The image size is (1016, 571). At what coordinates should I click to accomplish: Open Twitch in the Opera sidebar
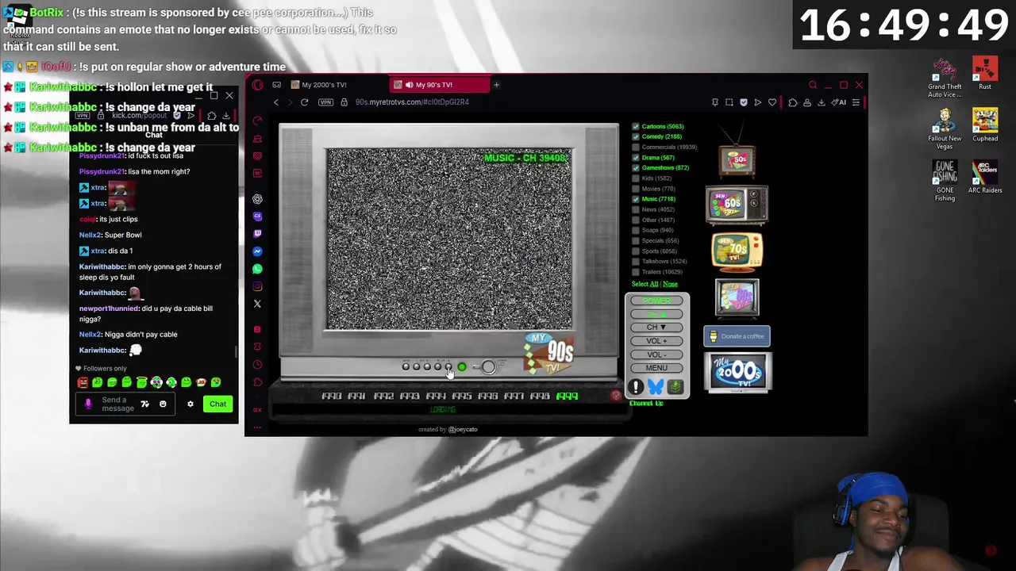click(257, 234)
